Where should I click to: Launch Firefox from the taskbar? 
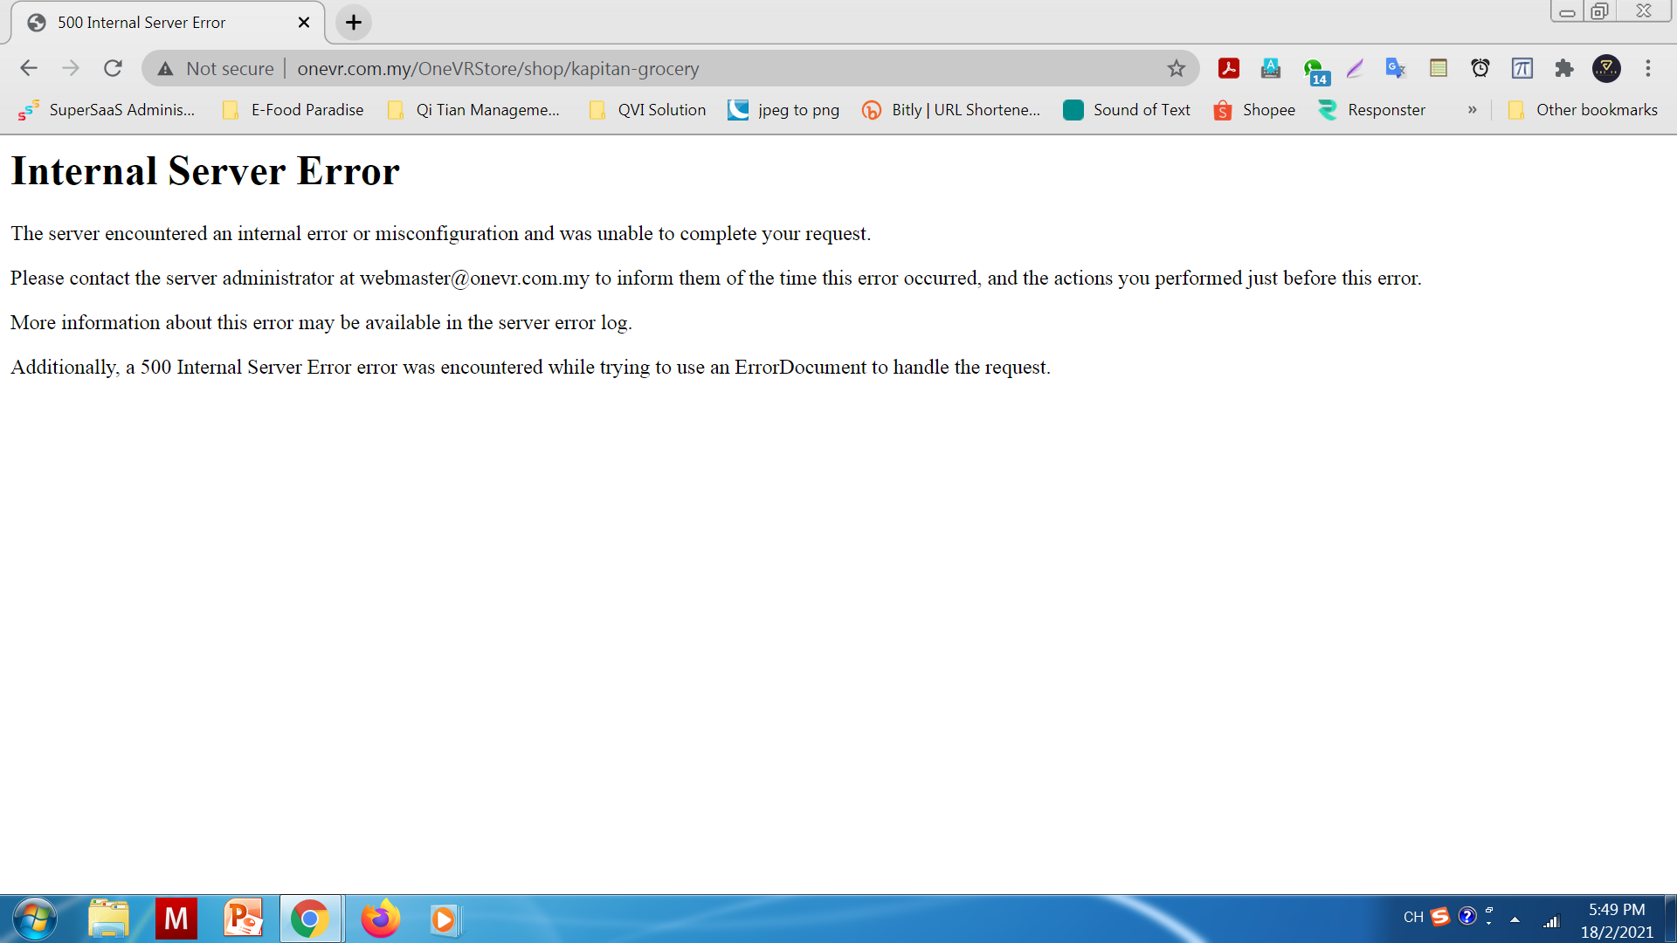pyautogui.click(x=380, y=919)
